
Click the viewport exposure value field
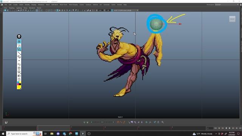click(x=100, y=10)
